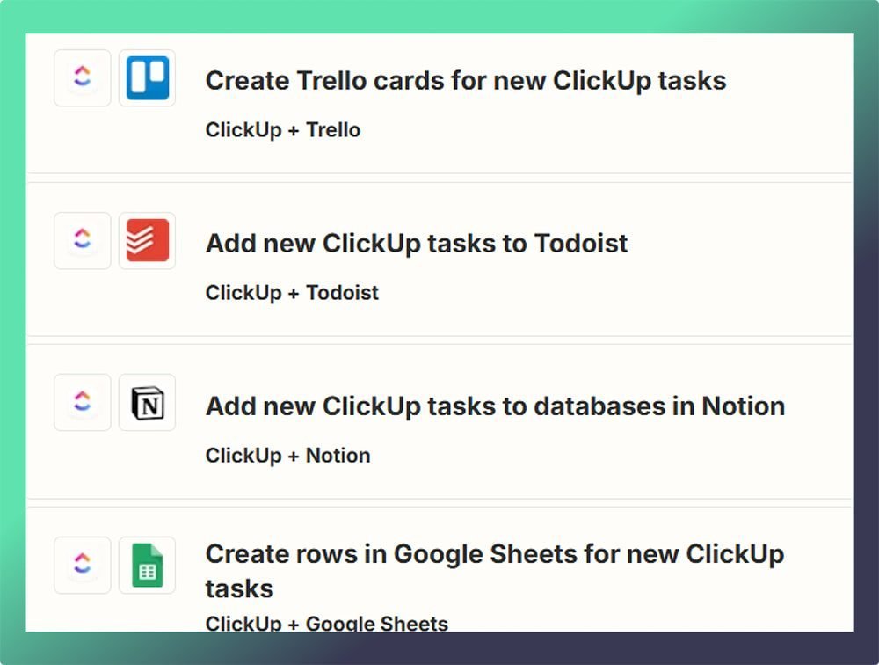This screenshot has width=879, height=665.
Task: Click the ClickUp icon beside Trello
Action: pyautogui.click(x=82, y=78)
